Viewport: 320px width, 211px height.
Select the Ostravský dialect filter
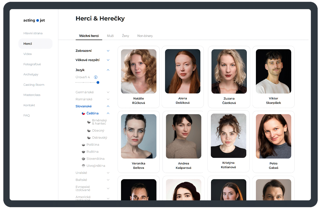pyautogui.click(x=100, y=138)
